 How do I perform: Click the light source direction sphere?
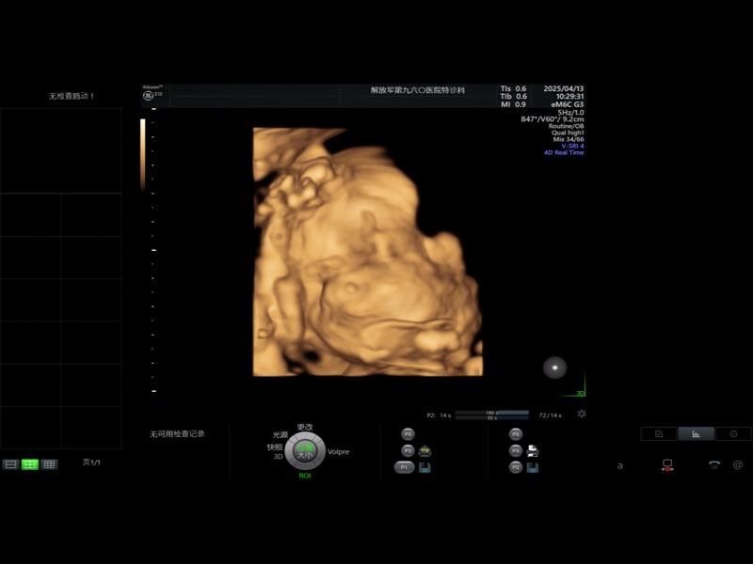554,368
